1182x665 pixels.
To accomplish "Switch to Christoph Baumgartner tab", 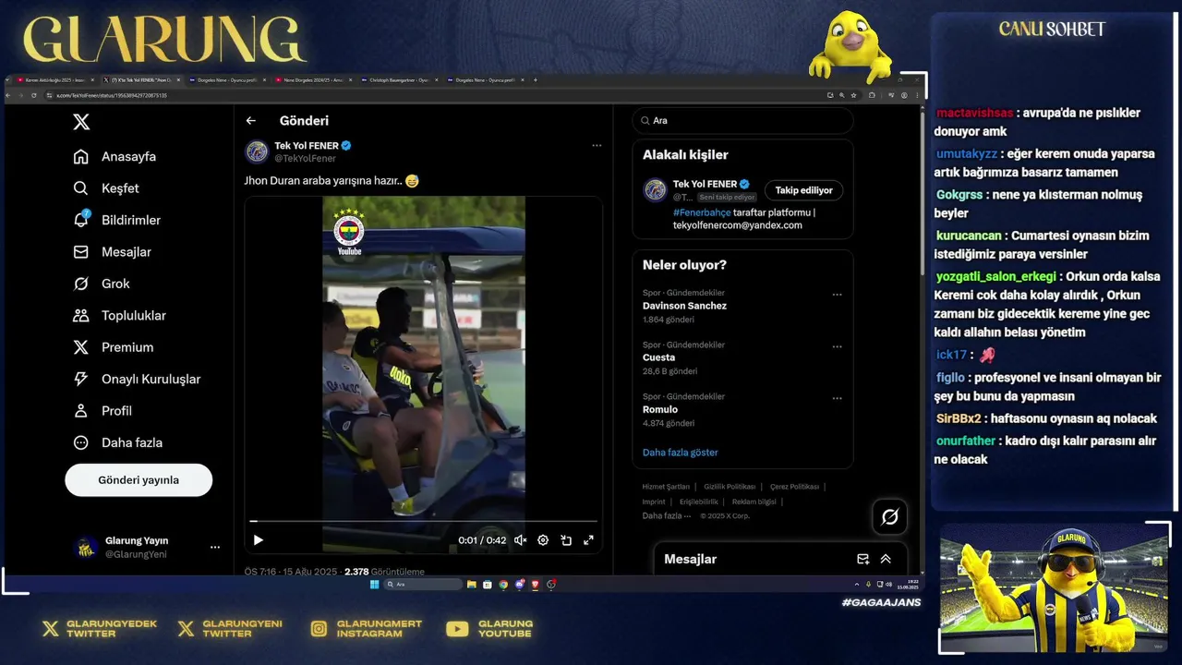I will tap(399, 80).
